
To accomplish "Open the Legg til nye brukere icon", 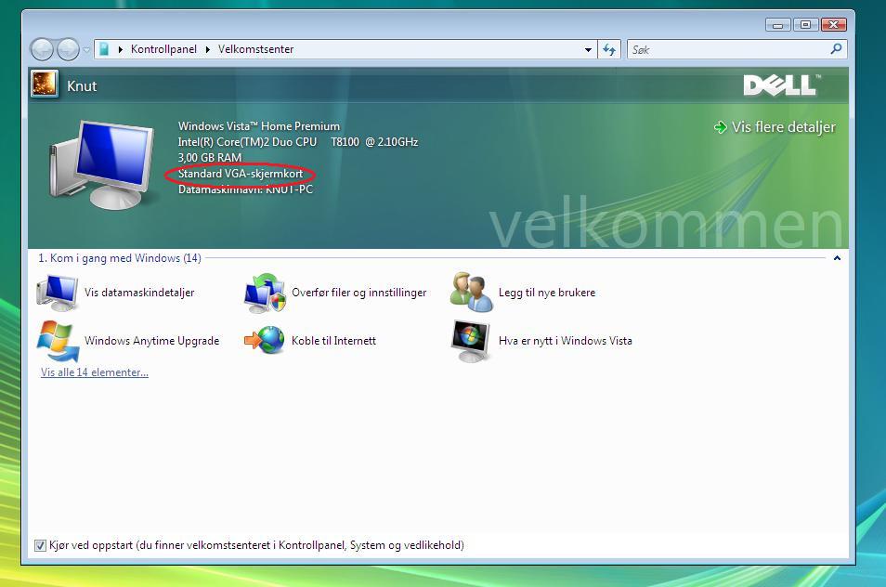I will (471, 292).
